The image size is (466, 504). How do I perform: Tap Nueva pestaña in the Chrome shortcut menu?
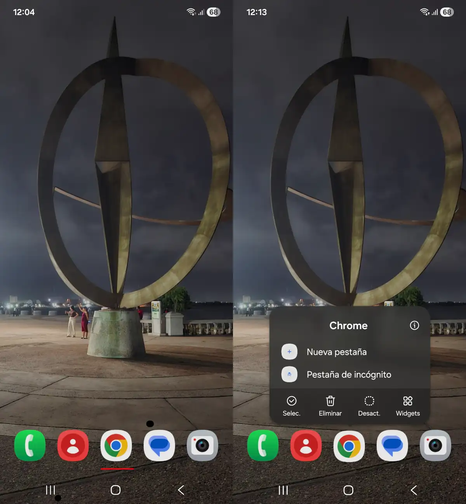click(336, 352)
